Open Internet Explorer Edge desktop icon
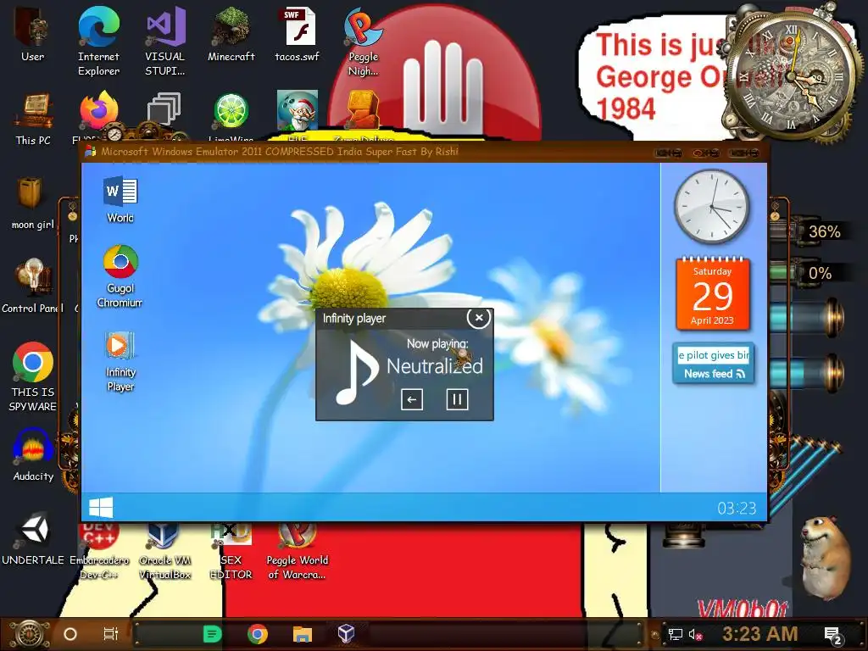868x651 pixels. [x=98, y=40]
